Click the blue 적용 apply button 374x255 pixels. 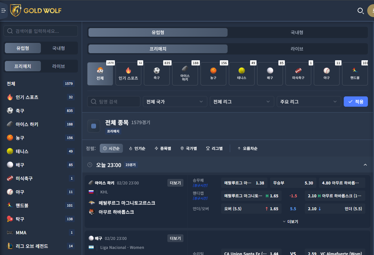point(356,102)
